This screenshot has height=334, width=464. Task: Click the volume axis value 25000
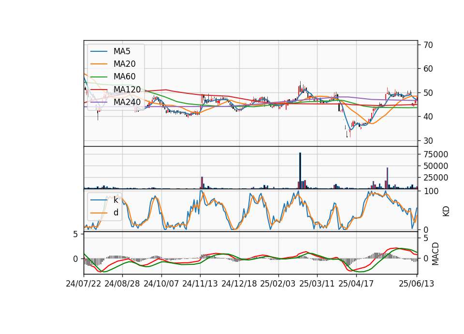click(x=435, y=178)
